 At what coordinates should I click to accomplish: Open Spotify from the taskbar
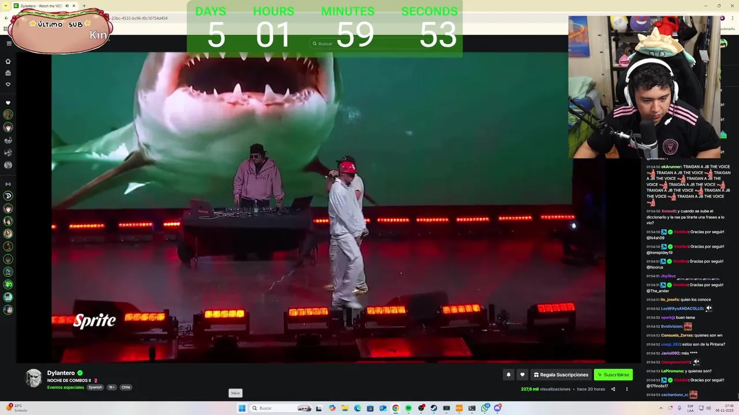408,408
